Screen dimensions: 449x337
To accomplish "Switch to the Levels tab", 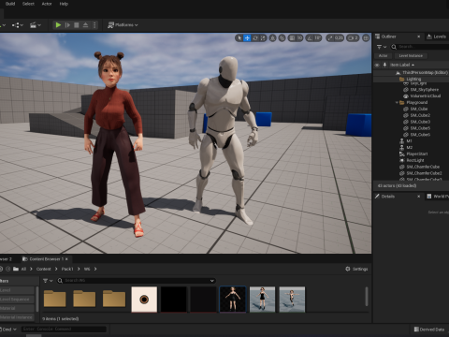I will coord(437,37).
